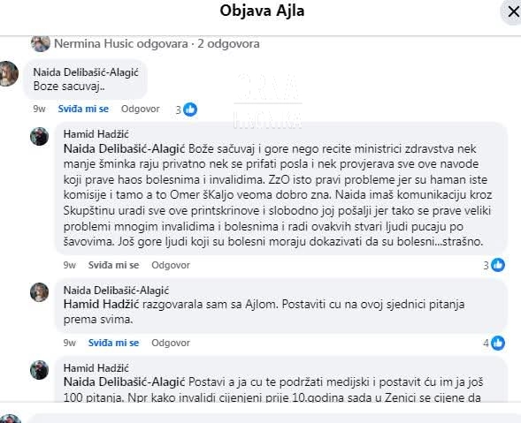Click Odgovor under Naida's sjednici reply
Image resolution: width=521 pixels, height=423 pixels.
tap(171, 343)
